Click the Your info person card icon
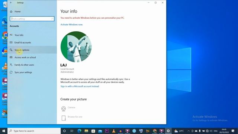 coord(11,35)
